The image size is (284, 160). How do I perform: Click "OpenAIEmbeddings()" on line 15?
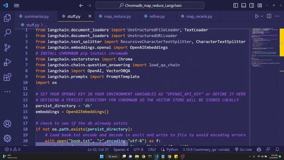coord(87,112)
